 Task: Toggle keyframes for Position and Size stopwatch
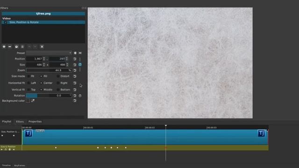(80, 65)
